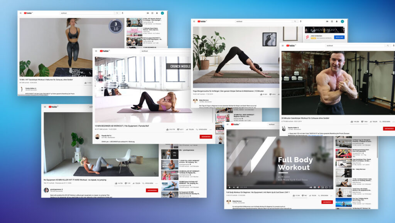Open player settings gear in the Full Body Workout video
The image size is (395, 223).
pyautogui.click(x=319, y=187)
